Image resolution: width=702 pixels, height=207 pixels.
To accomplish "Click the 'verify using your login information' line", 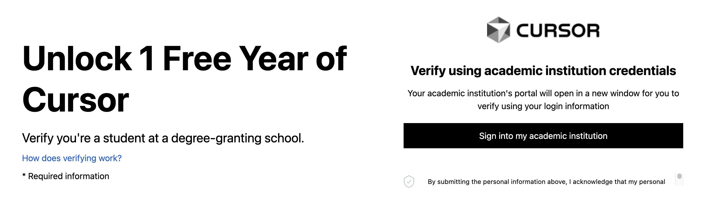I will click(543, 106).
